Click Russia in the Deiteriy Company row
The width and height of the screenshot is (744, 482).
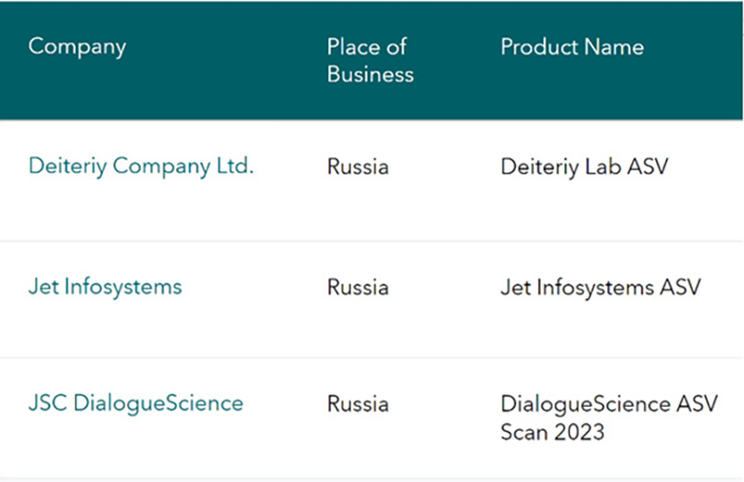tap(359, 167)
